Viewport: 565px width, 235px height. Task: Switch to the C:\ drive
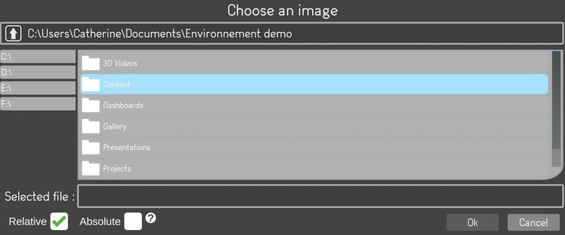click(38, 57)
